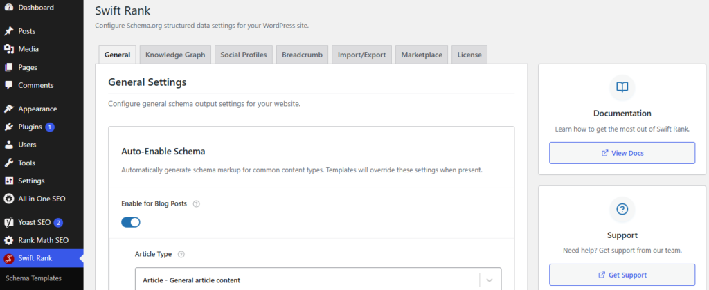
Task: Click the Settings sliders icon
Action: click(x=8, y=181)
